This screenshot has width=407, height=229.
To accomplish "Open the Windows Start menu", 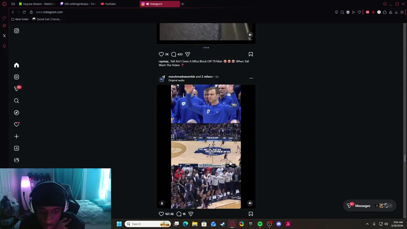I will (x=119, y=224).
